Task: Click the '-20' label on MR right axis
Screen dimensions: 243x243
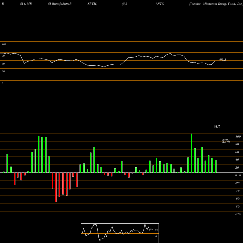Action: point(237,183)
